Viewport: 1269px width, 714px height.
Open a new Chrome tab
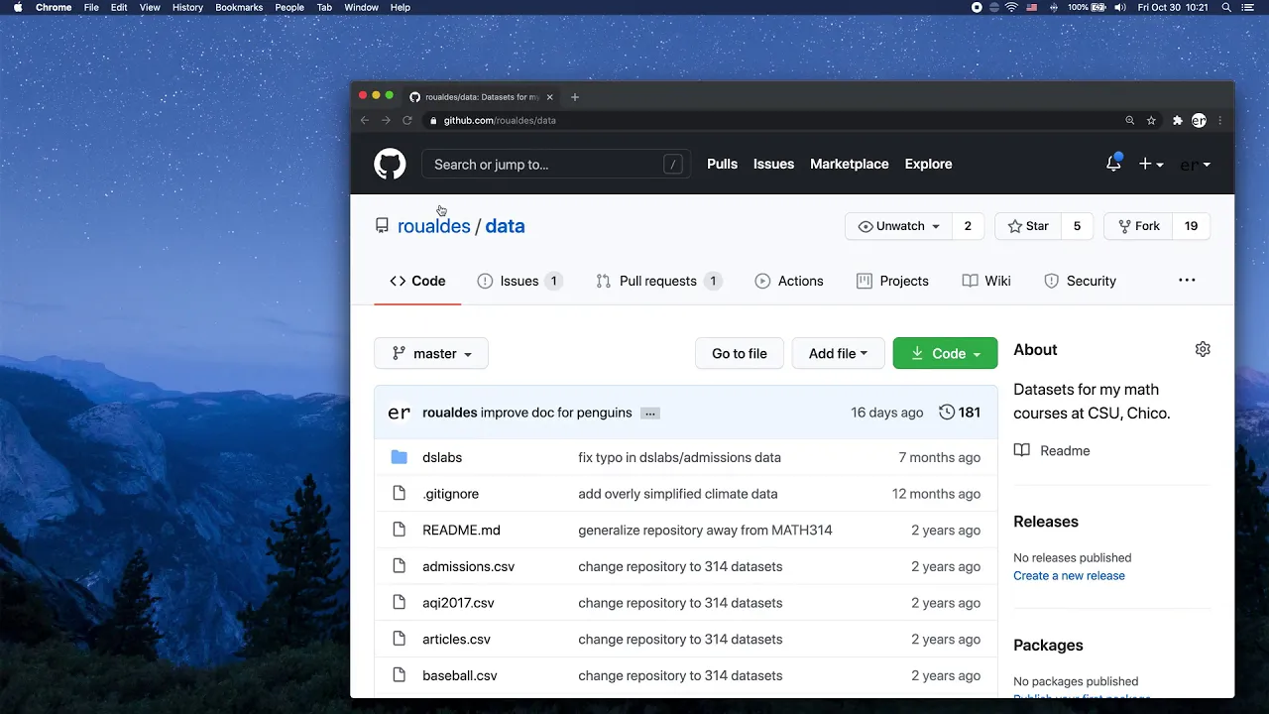[575, 97]
